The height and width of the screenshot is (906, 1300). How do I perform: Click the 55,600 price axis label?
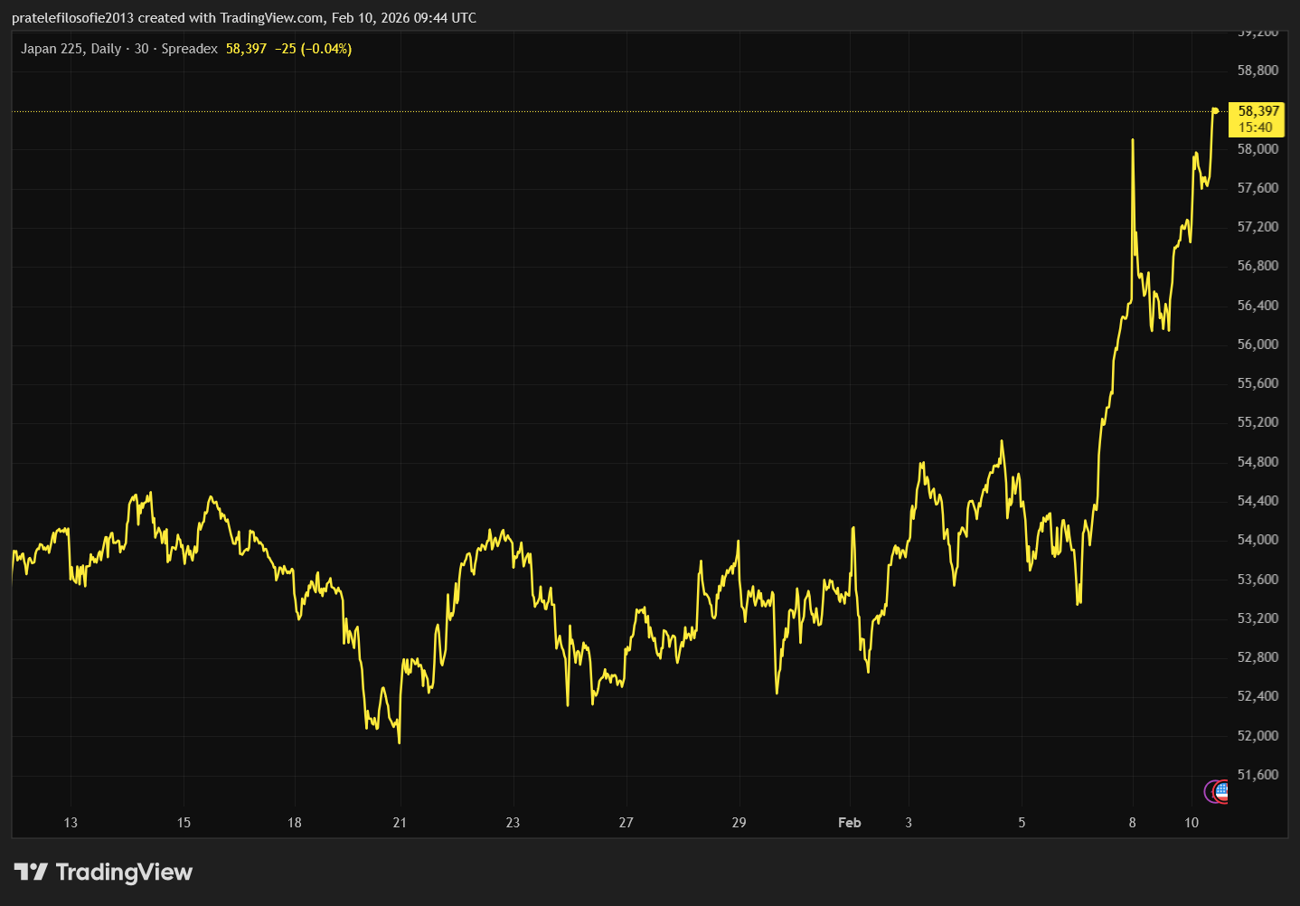click(1258, 383)
